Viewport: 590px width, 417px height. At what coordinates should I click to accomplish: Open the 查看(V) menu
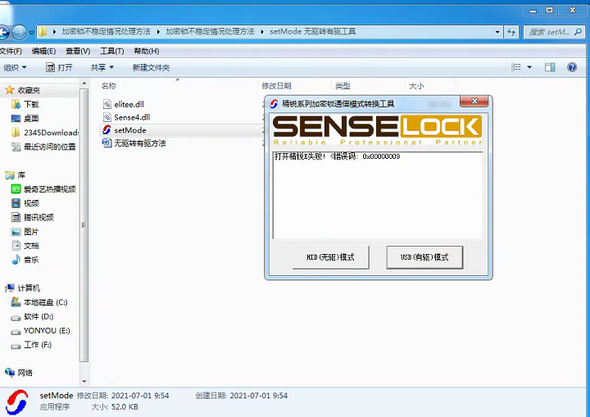pyautogui.click(x=78, y=51)
